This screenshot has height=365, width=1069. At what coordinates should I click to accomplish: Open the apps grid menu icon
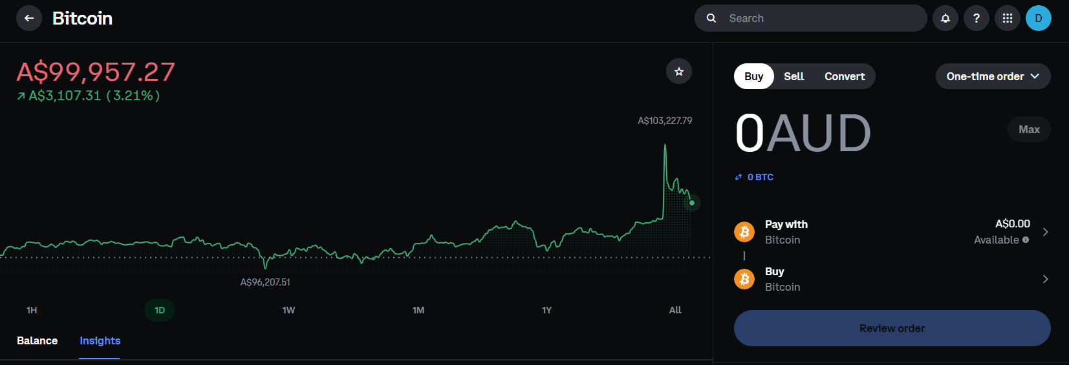point(1008,18)
